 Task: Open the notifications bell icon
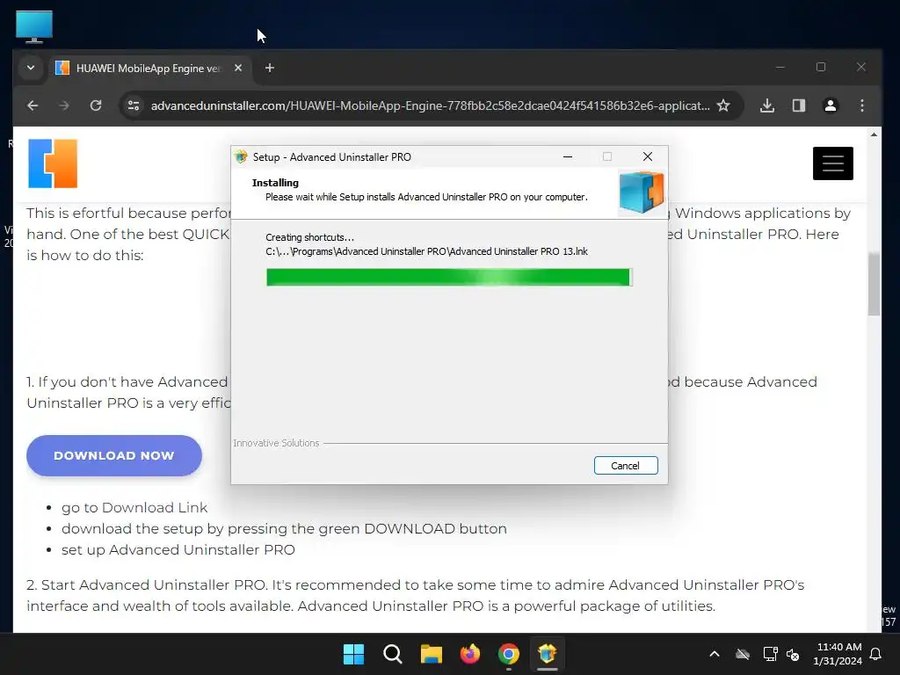tap(876, 654)
